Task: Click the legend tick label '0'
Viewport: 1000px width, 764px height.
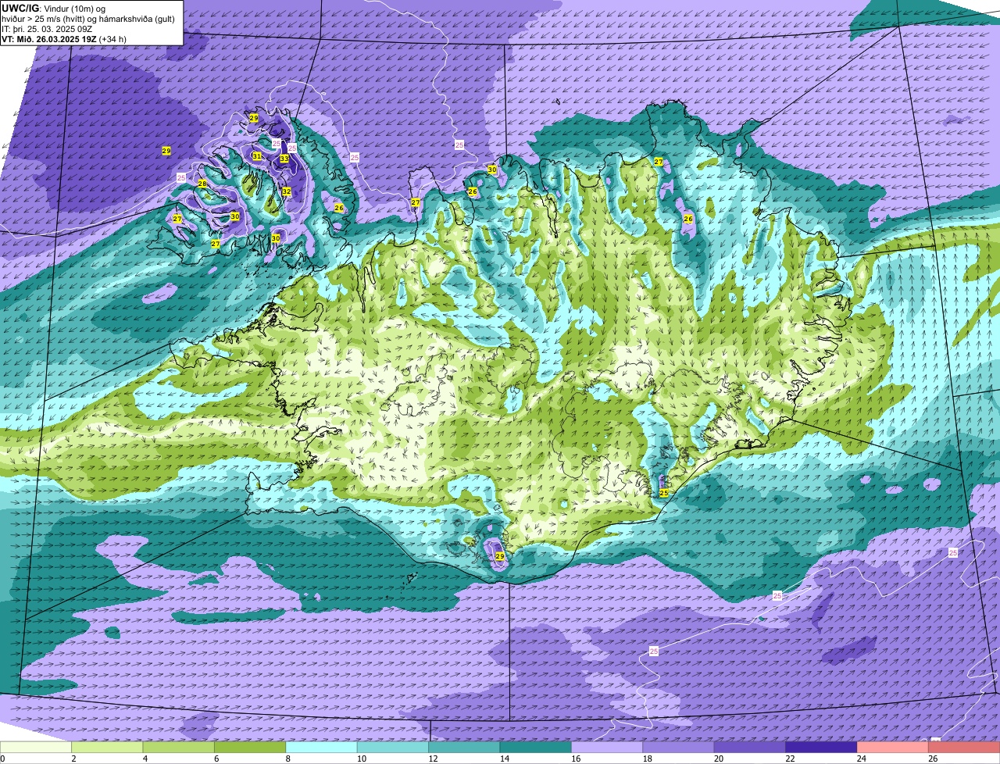Action: pyautogui.click(x=2, y=759)
